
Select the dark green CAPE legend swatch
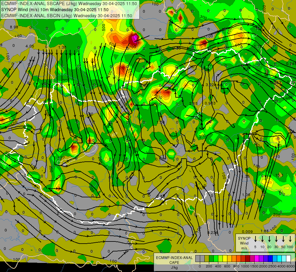pos(211,259)
